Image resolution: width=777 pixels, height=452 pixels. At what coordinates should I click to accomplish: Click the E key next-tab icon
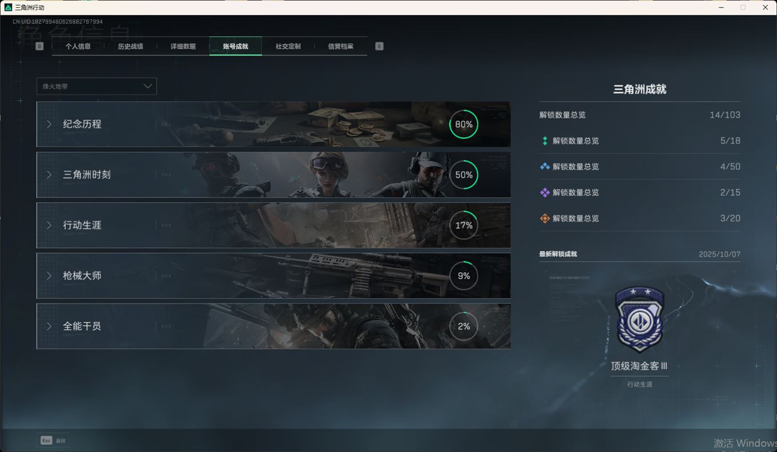click(x=379, y=46)
